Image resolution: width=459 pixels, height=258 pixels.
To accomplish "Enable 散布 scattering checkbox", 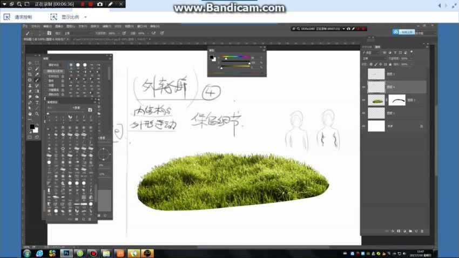I will [46, 81].
